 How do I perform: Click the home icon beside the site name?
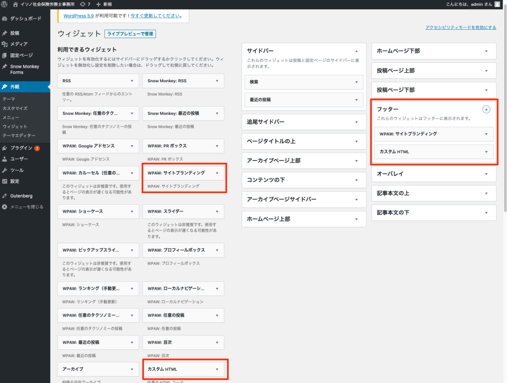15,4
